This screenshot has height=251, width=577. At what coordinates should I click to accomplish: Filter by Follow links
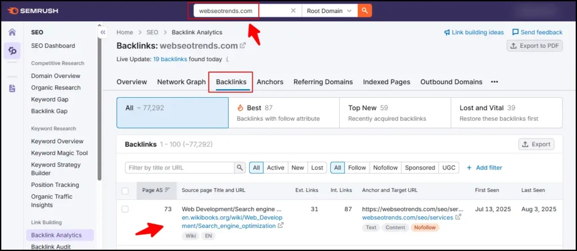357,168
